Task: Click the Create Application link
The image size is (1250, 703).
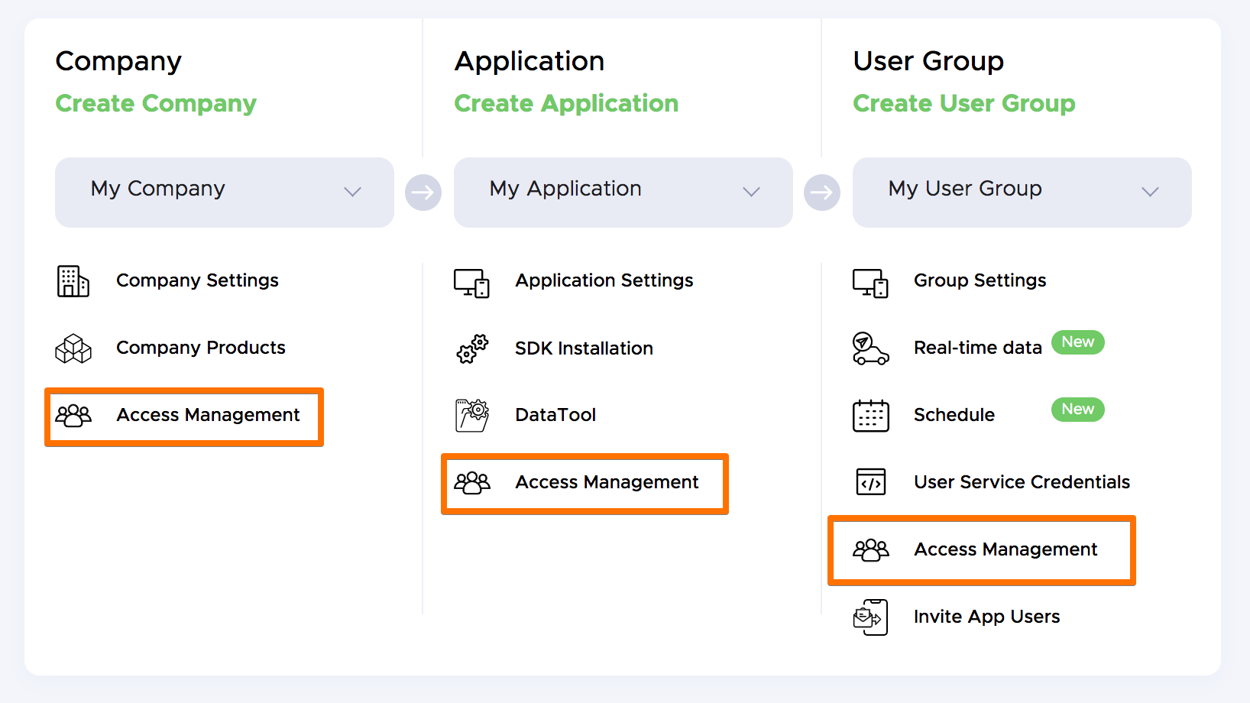Action: pyautogui.click(x=566, y=103)
